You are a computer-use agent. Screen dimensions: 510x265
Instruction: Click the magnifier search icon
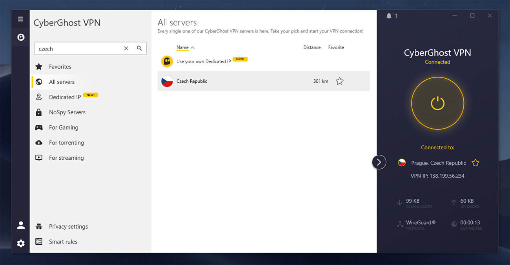[139, 49]
